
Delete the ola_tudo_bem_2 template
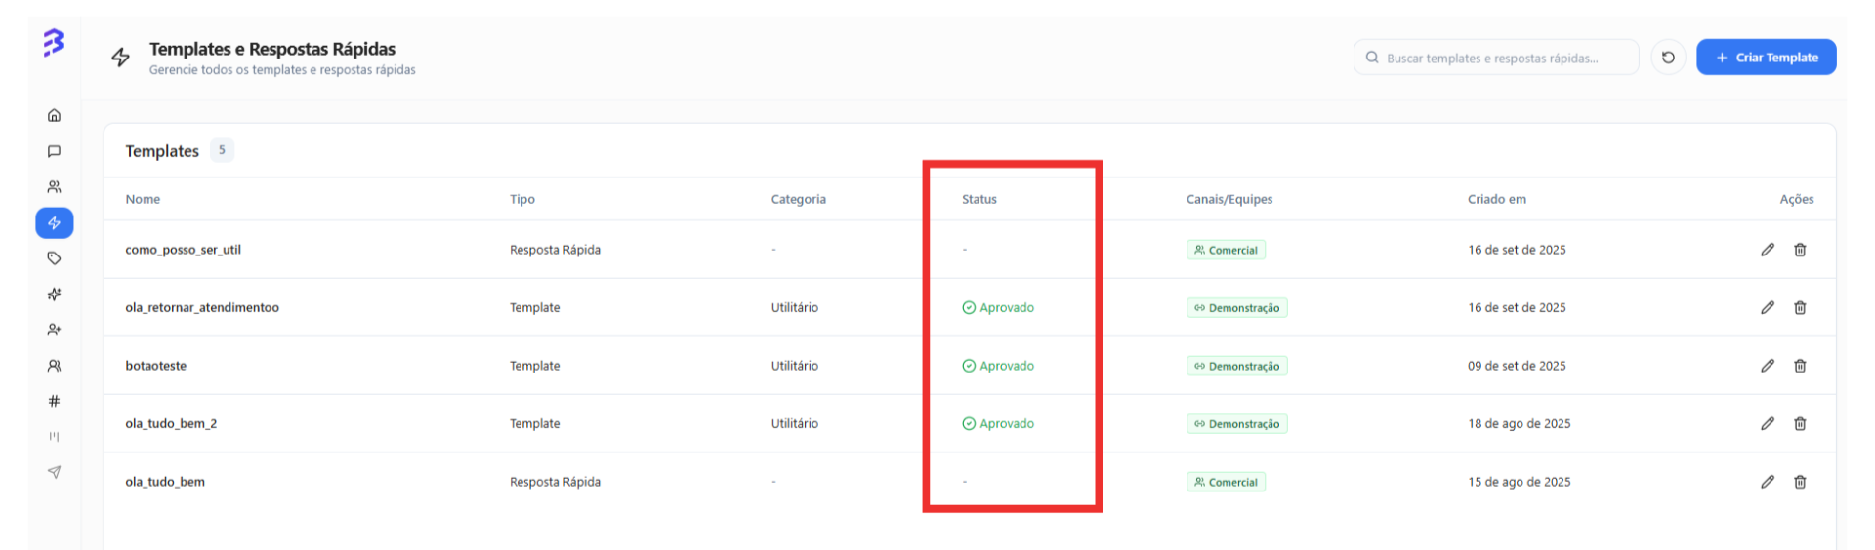(1800, 424)
